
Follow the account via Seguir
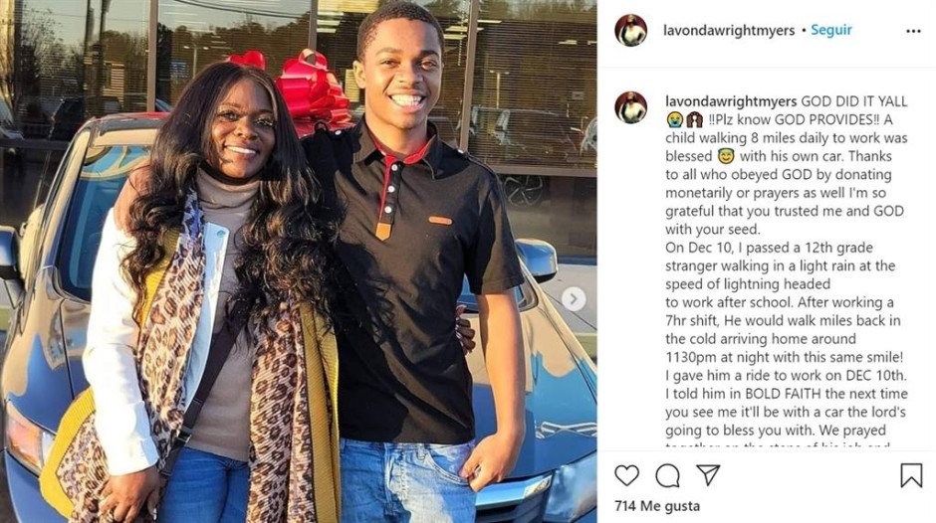click(830, 30)
